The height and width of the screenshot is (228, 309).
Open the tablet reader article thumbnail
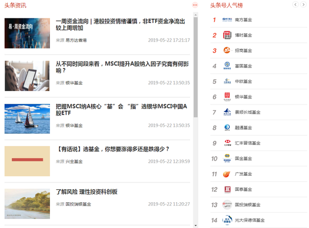pyautogui.click(x=27, y=76)
